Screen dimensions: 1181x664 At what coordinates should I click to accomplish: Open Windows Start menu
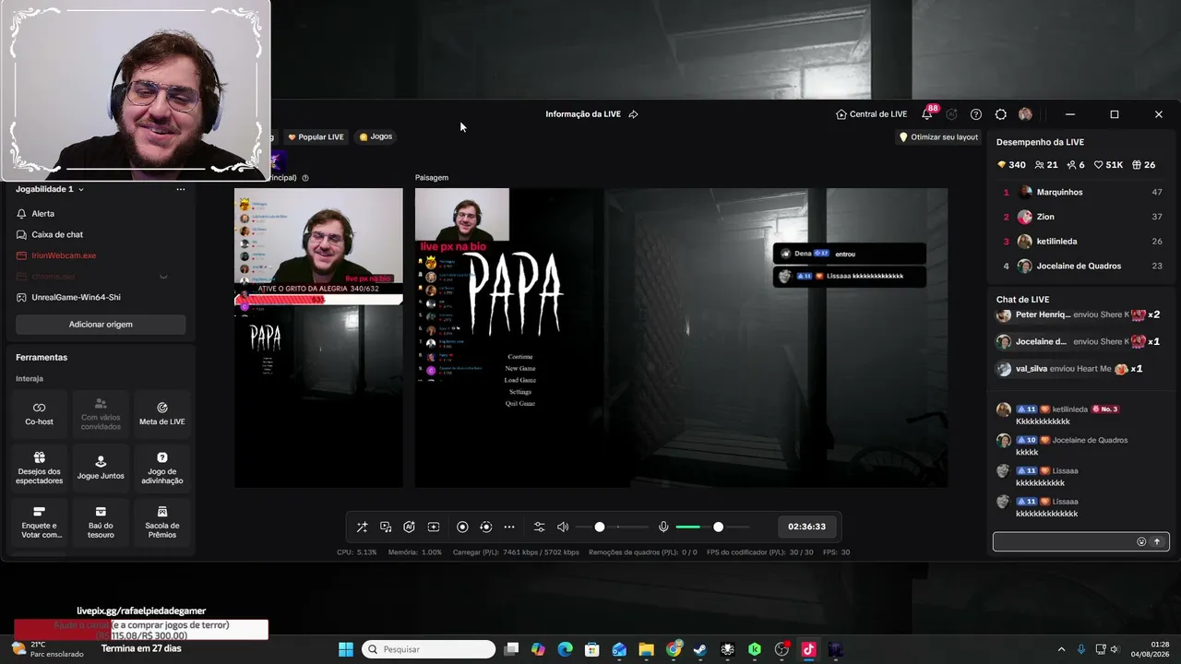pos(346,649)
